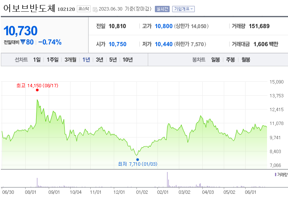Click the 06/01 x-axis date label
Screen dimensions: 288x198
(x=250, y=192)
